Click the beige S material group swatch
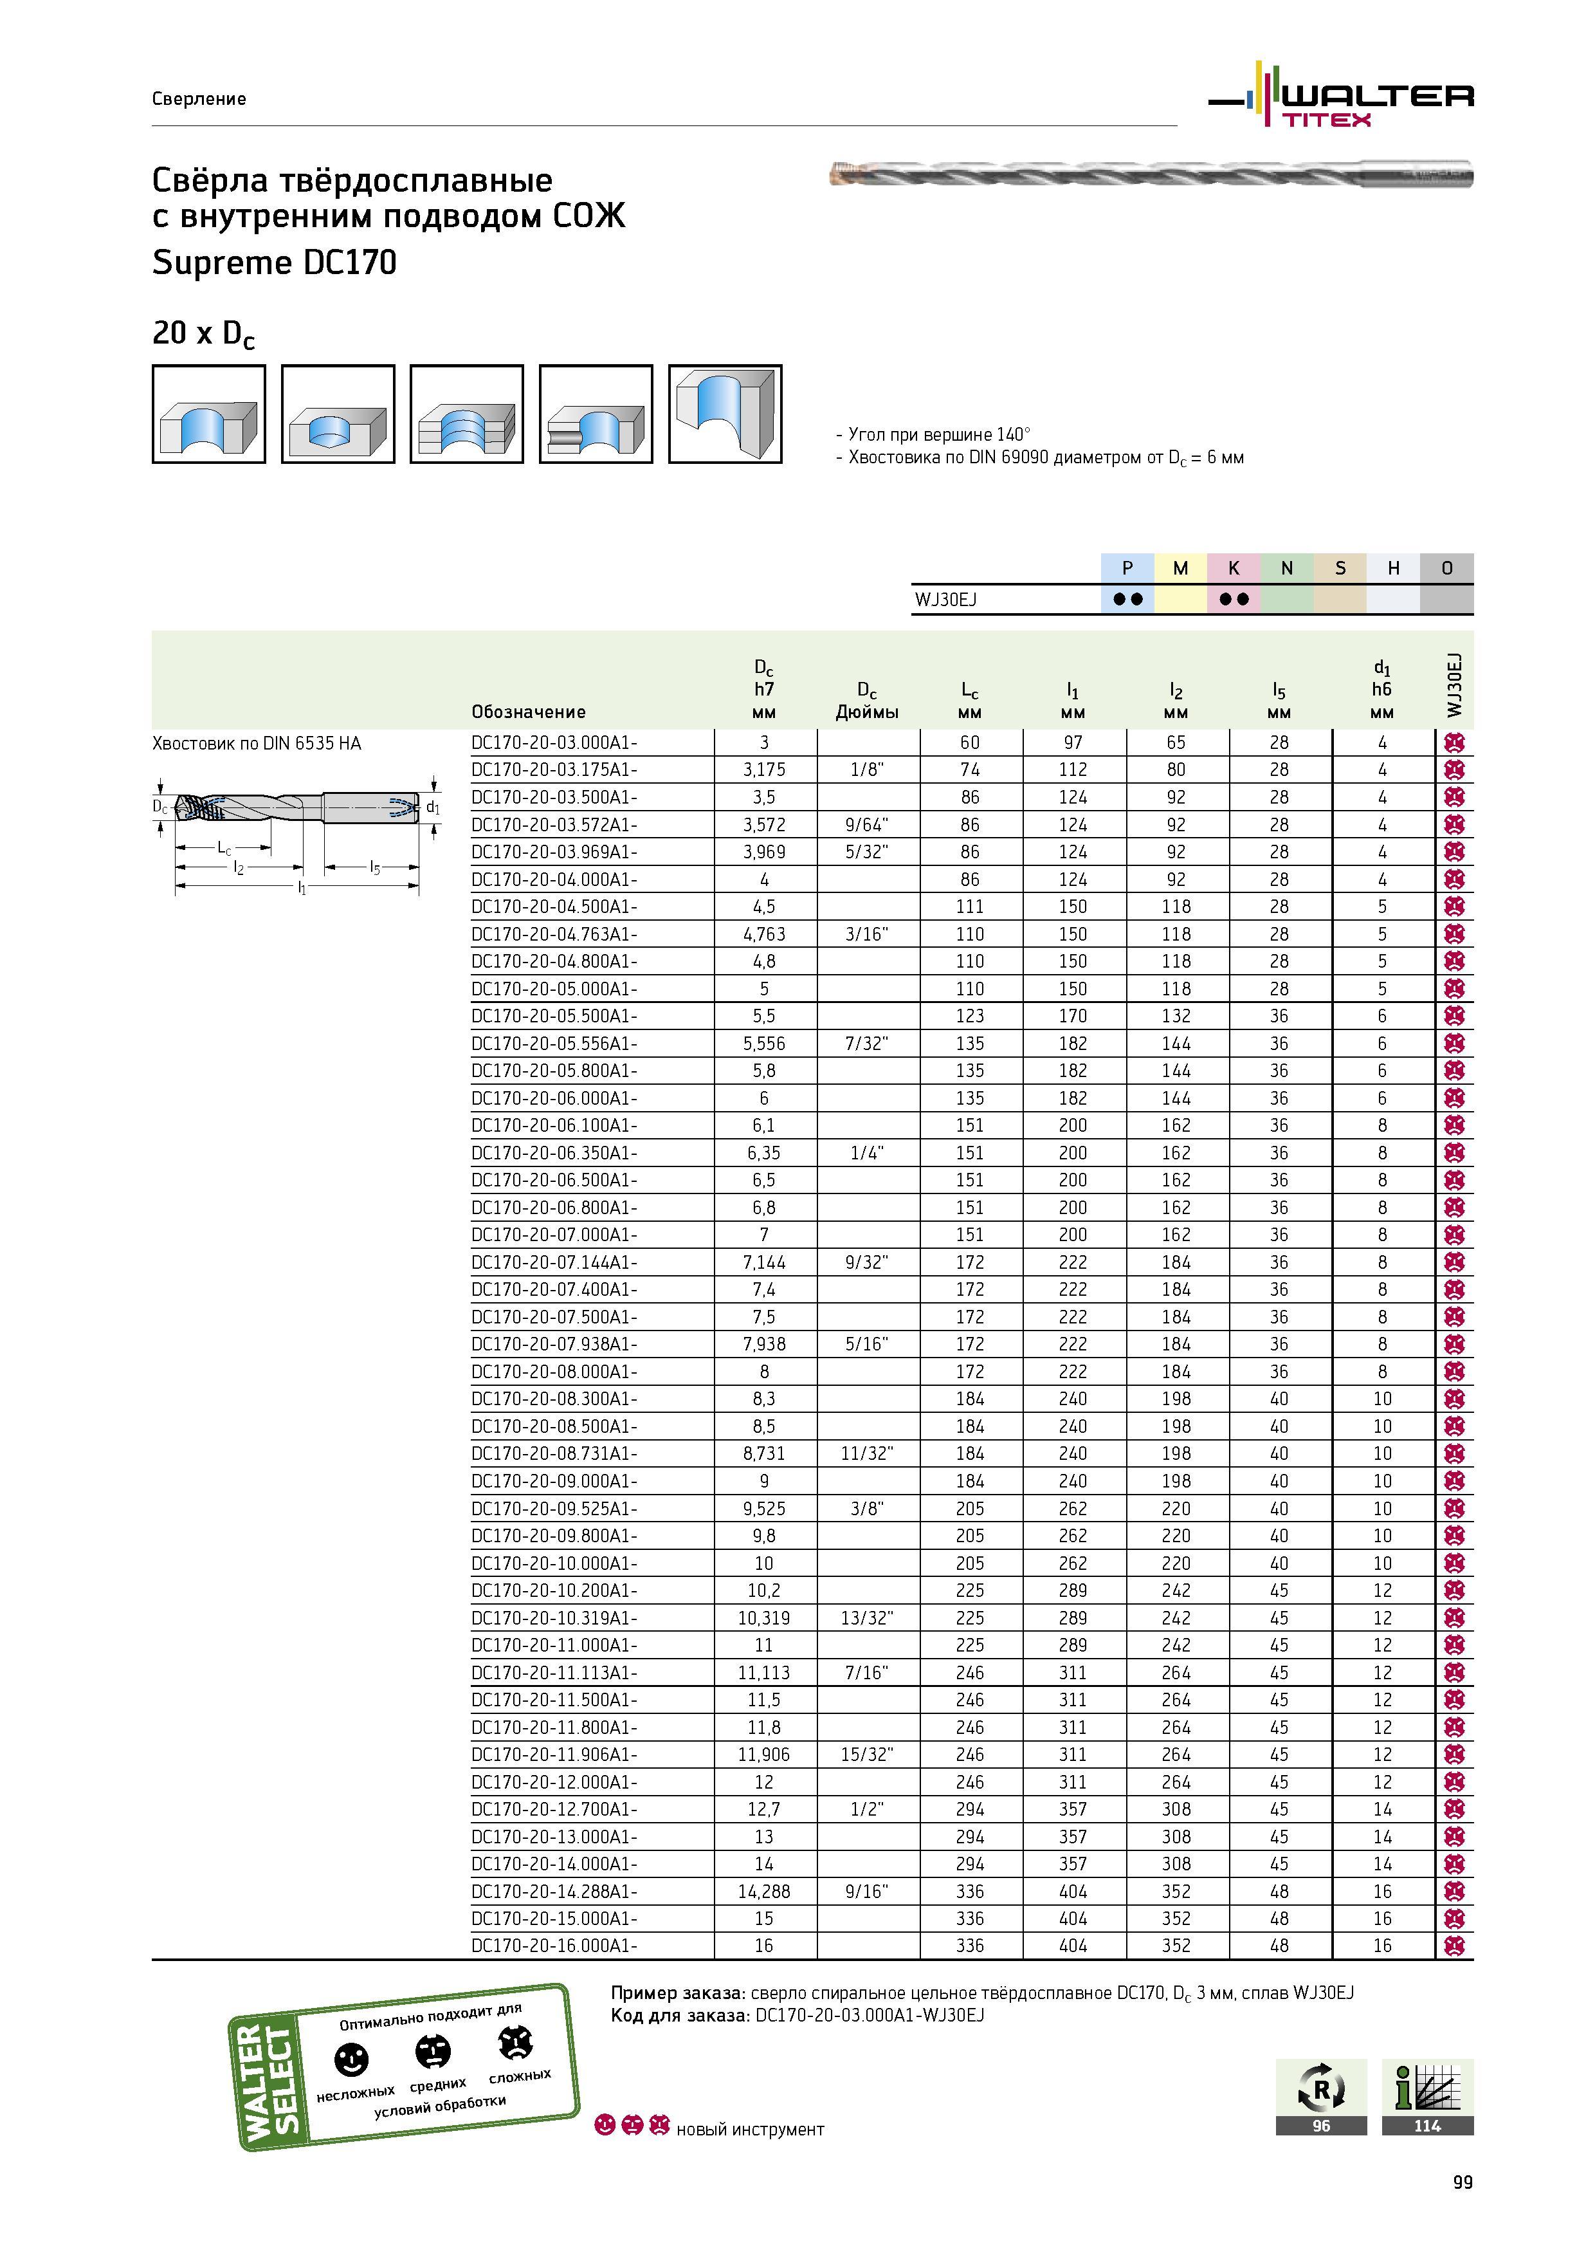This screenshot has height=2257, width=1595. [1340, 568]
